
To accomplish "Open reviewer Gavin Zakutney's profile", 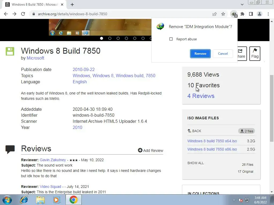I will tap(53, 160).
